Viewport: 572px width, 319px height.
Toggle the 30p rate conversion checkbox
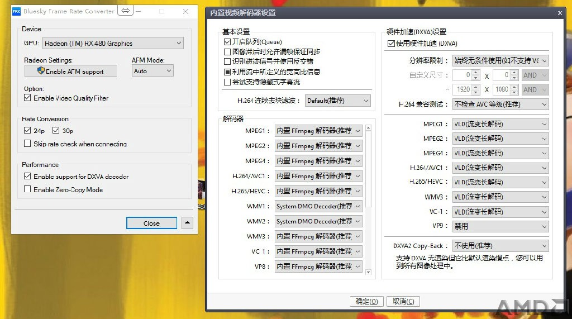pyautogui.click(x=56, y=130)
